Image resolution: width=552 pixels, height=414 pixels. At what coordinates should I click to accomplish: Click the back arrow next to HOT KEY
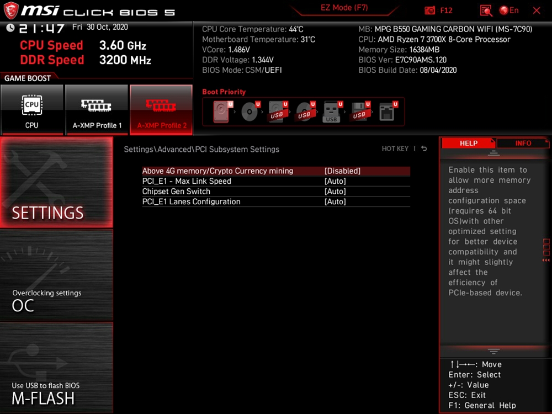coord(424,149)
